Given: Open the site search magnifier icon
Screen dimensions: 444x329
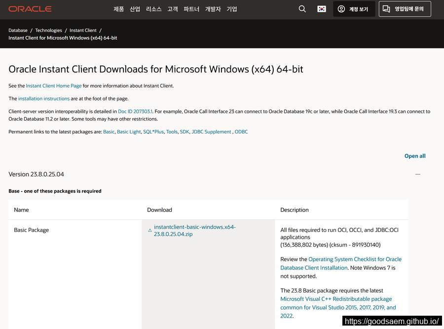Looking at the screenshot, I should (302, 9).
